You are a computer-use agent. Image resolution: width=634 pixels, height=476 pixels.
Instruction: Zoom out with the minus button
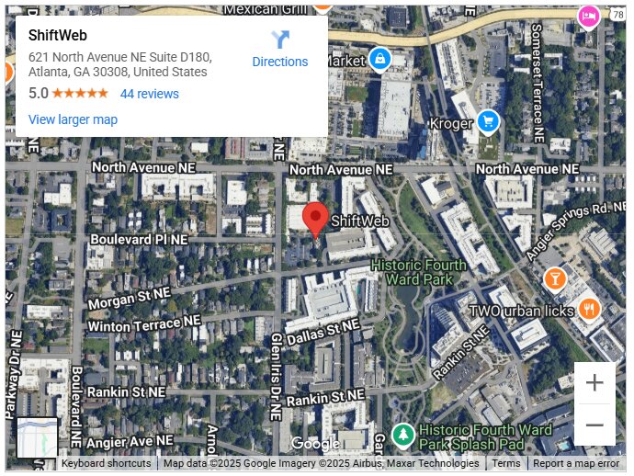pyautogui.click(x=594, y=425)
